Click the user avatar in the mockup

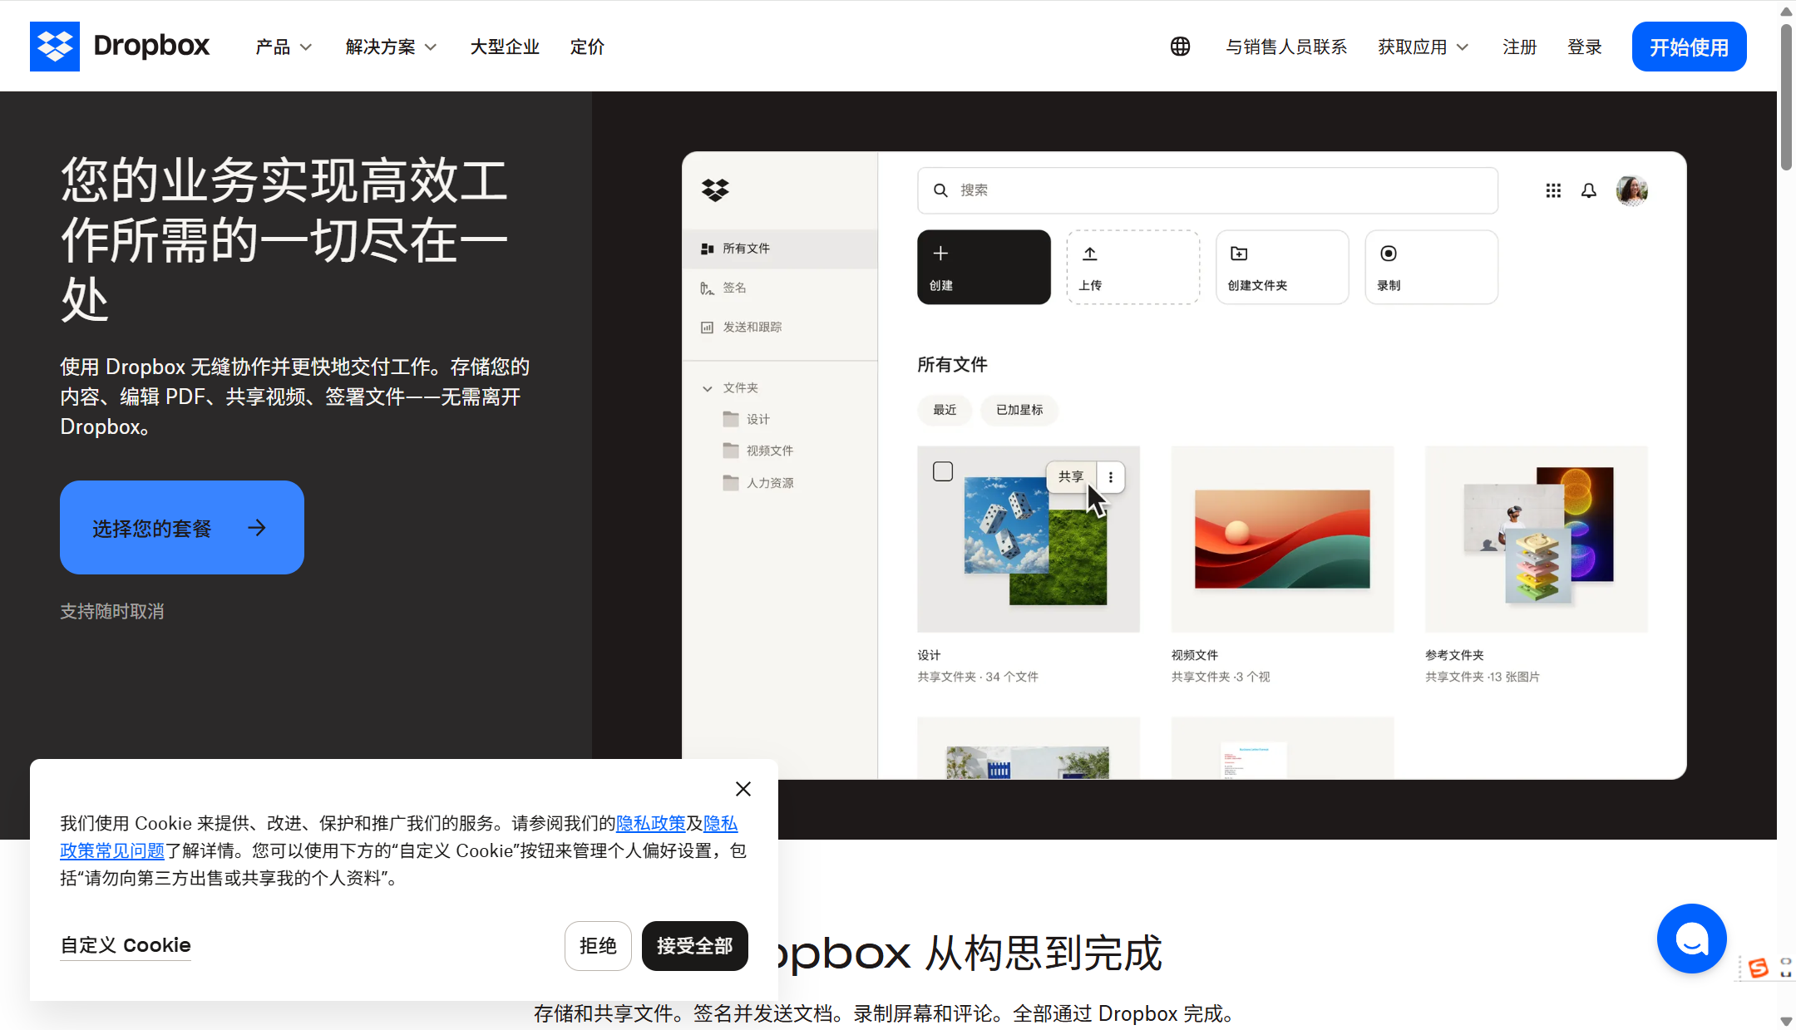point(1631,190)
